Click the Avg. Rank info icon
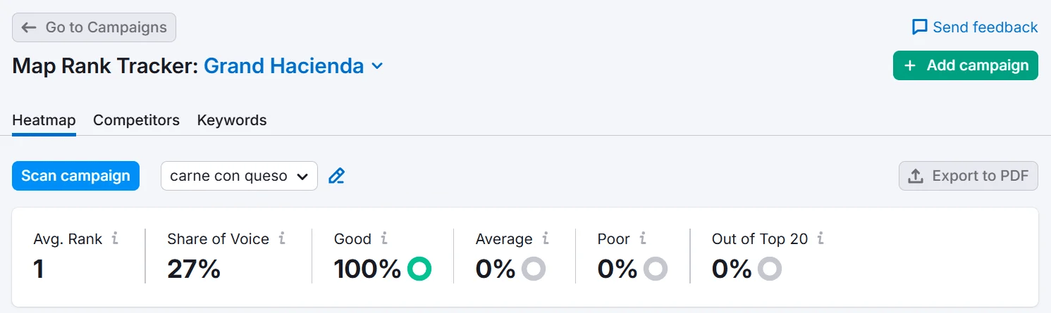This screenshot has width=1051, height=313. click(115, 238)
